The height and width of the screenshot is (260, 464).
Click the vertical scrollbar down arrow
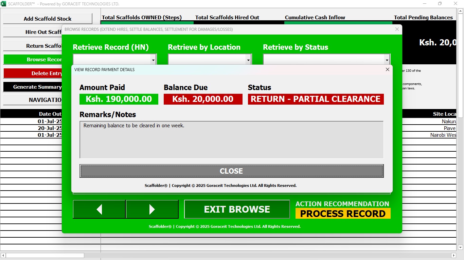[x=460, y=247]
